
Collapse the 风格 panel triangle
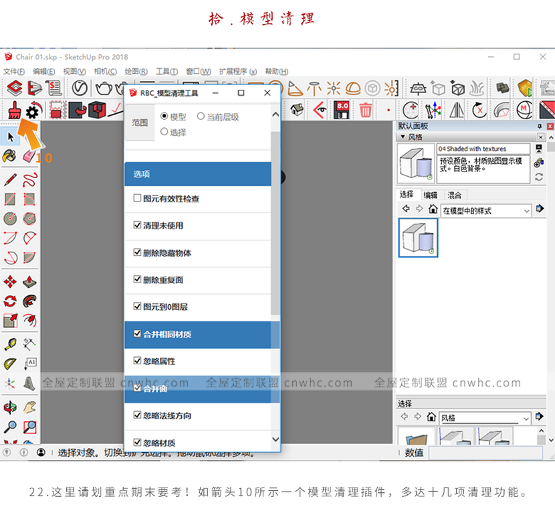(403, 137)
